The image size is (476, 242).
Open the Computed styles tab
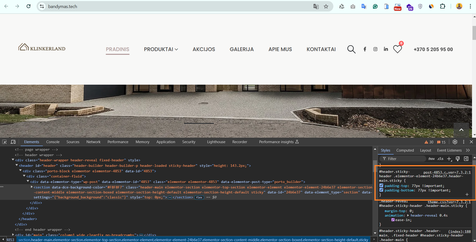tap(405, 150)
